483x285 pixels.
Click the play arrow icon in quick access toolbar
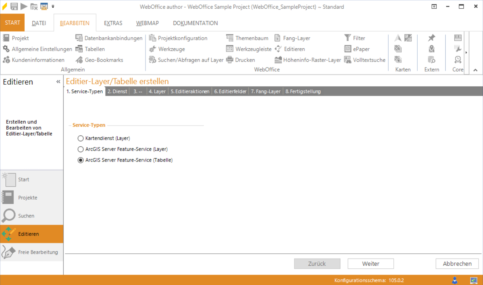pyautogui.click(x=24, y=6)
